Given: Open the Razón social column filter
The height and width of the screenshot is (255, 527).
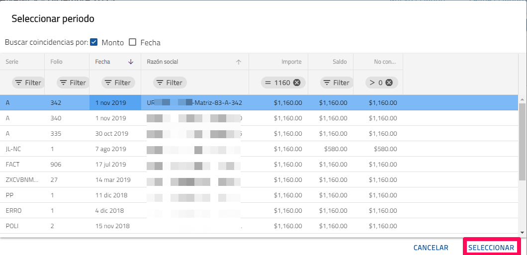Looking at the screenshot, I should [x=169, y=83].
